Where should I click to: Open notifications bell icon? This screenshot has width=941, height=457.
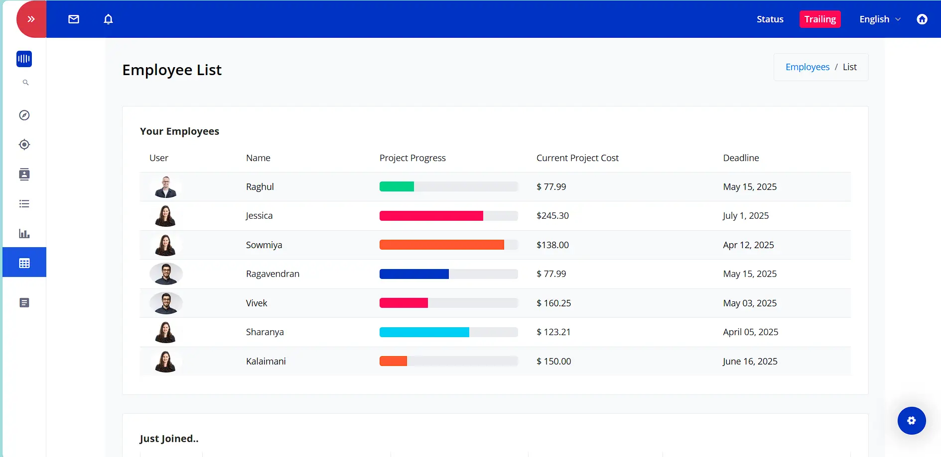(108, 19)
